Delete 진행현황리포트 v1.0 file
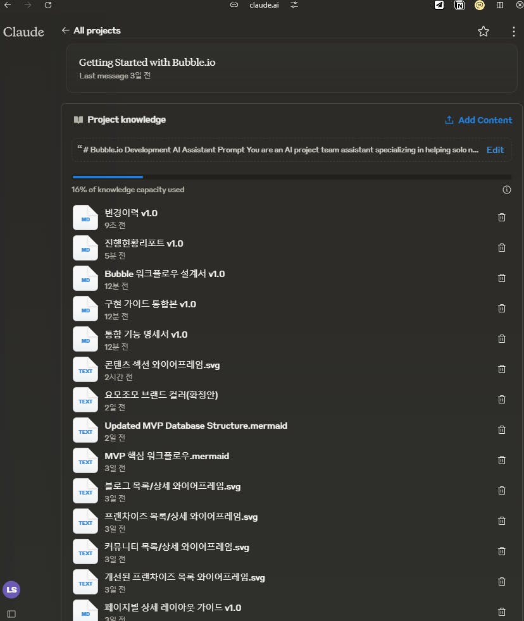Image resolution: width=524 pixels, height=621 pixels. click(502, 248)
